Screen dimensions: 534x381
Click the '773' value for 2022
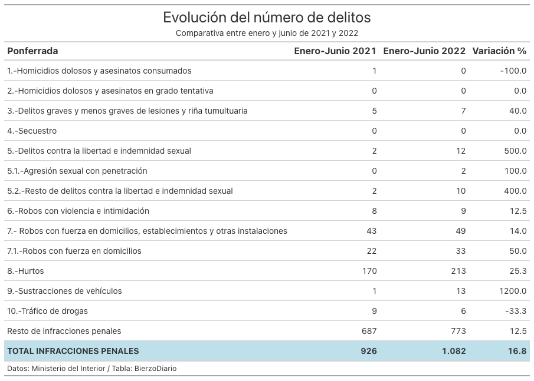point(458,332)
